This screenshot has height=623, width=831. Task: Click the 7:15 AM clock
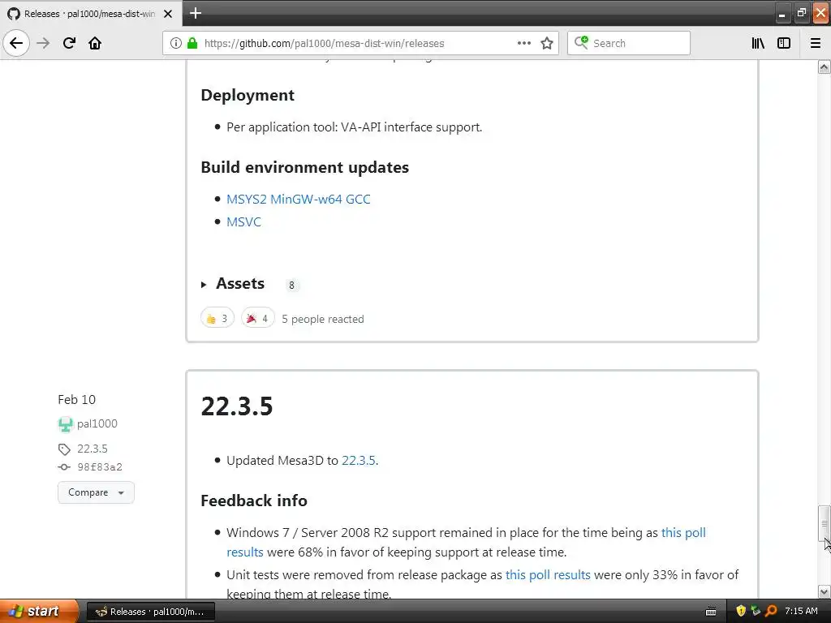pos(801,612)
